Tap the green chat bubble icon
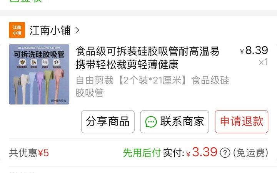 (x=151, y=122)
